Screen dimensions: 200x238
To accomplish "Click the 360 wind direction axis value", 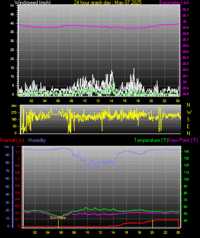I will click(14, 106).
